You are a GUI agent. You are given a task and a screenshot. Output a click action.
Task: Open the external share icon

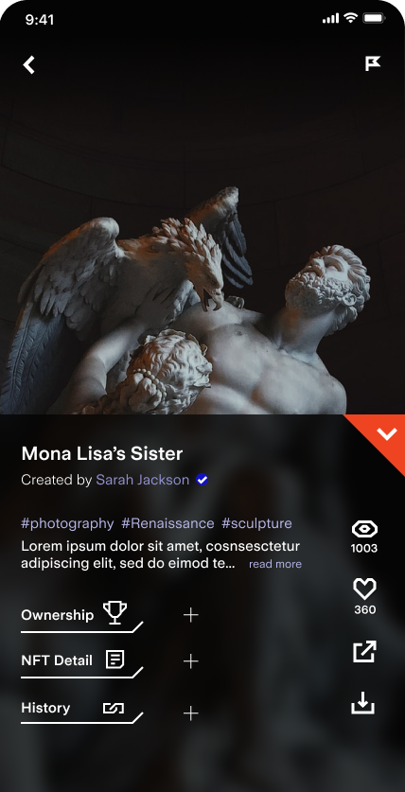[364, 651]
